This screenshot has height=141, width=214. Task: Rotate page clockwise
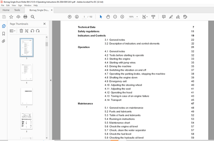38,31
